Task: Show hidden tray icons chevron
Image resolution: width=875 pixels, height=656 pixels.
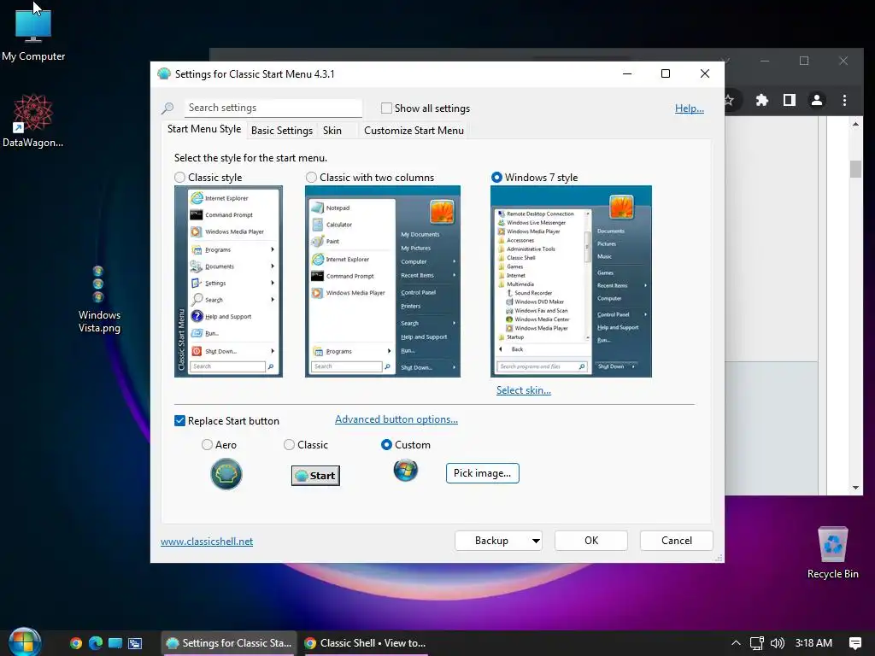Action: (736, 643)
